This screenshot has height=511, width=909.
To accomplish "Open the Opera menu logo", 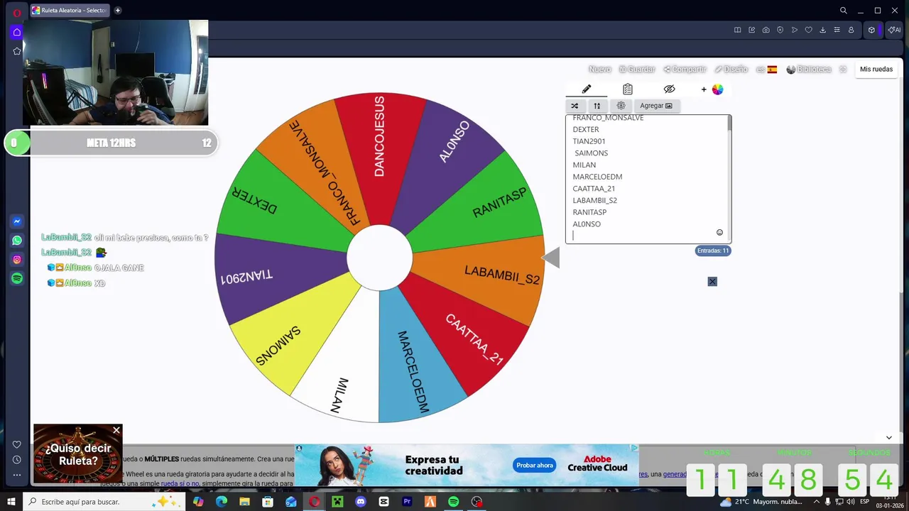I will pos(17,13).
